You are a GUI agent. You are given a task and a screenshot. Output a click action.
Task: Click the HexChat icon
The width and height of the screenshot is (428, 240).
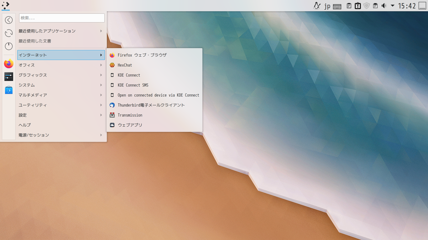(112, 65)
